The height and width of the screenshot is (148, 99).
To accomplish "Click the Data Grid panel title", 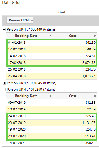I will [x=11, y=3].
